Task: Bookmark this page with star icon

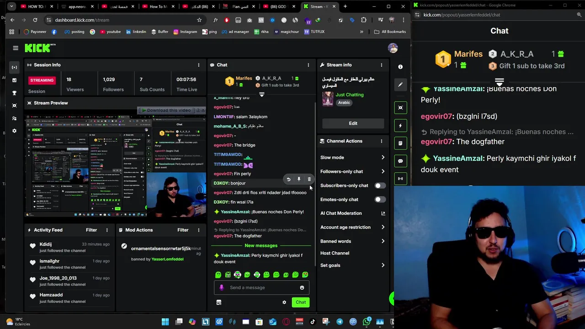Action: [199, 20]
